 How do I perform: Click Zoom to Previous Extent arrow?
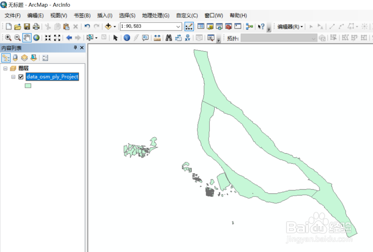pos(70,38)
